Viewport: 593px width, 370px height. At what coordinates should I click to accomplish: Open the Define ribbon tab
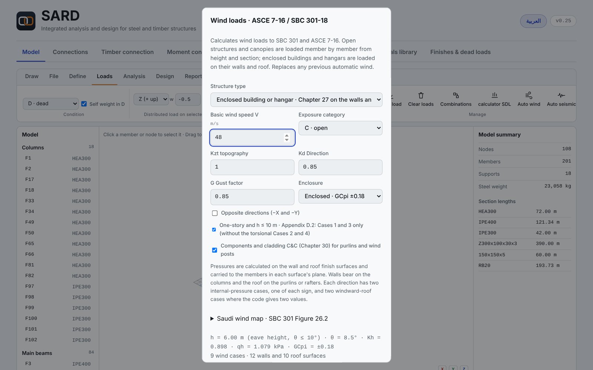pos(77,76)
